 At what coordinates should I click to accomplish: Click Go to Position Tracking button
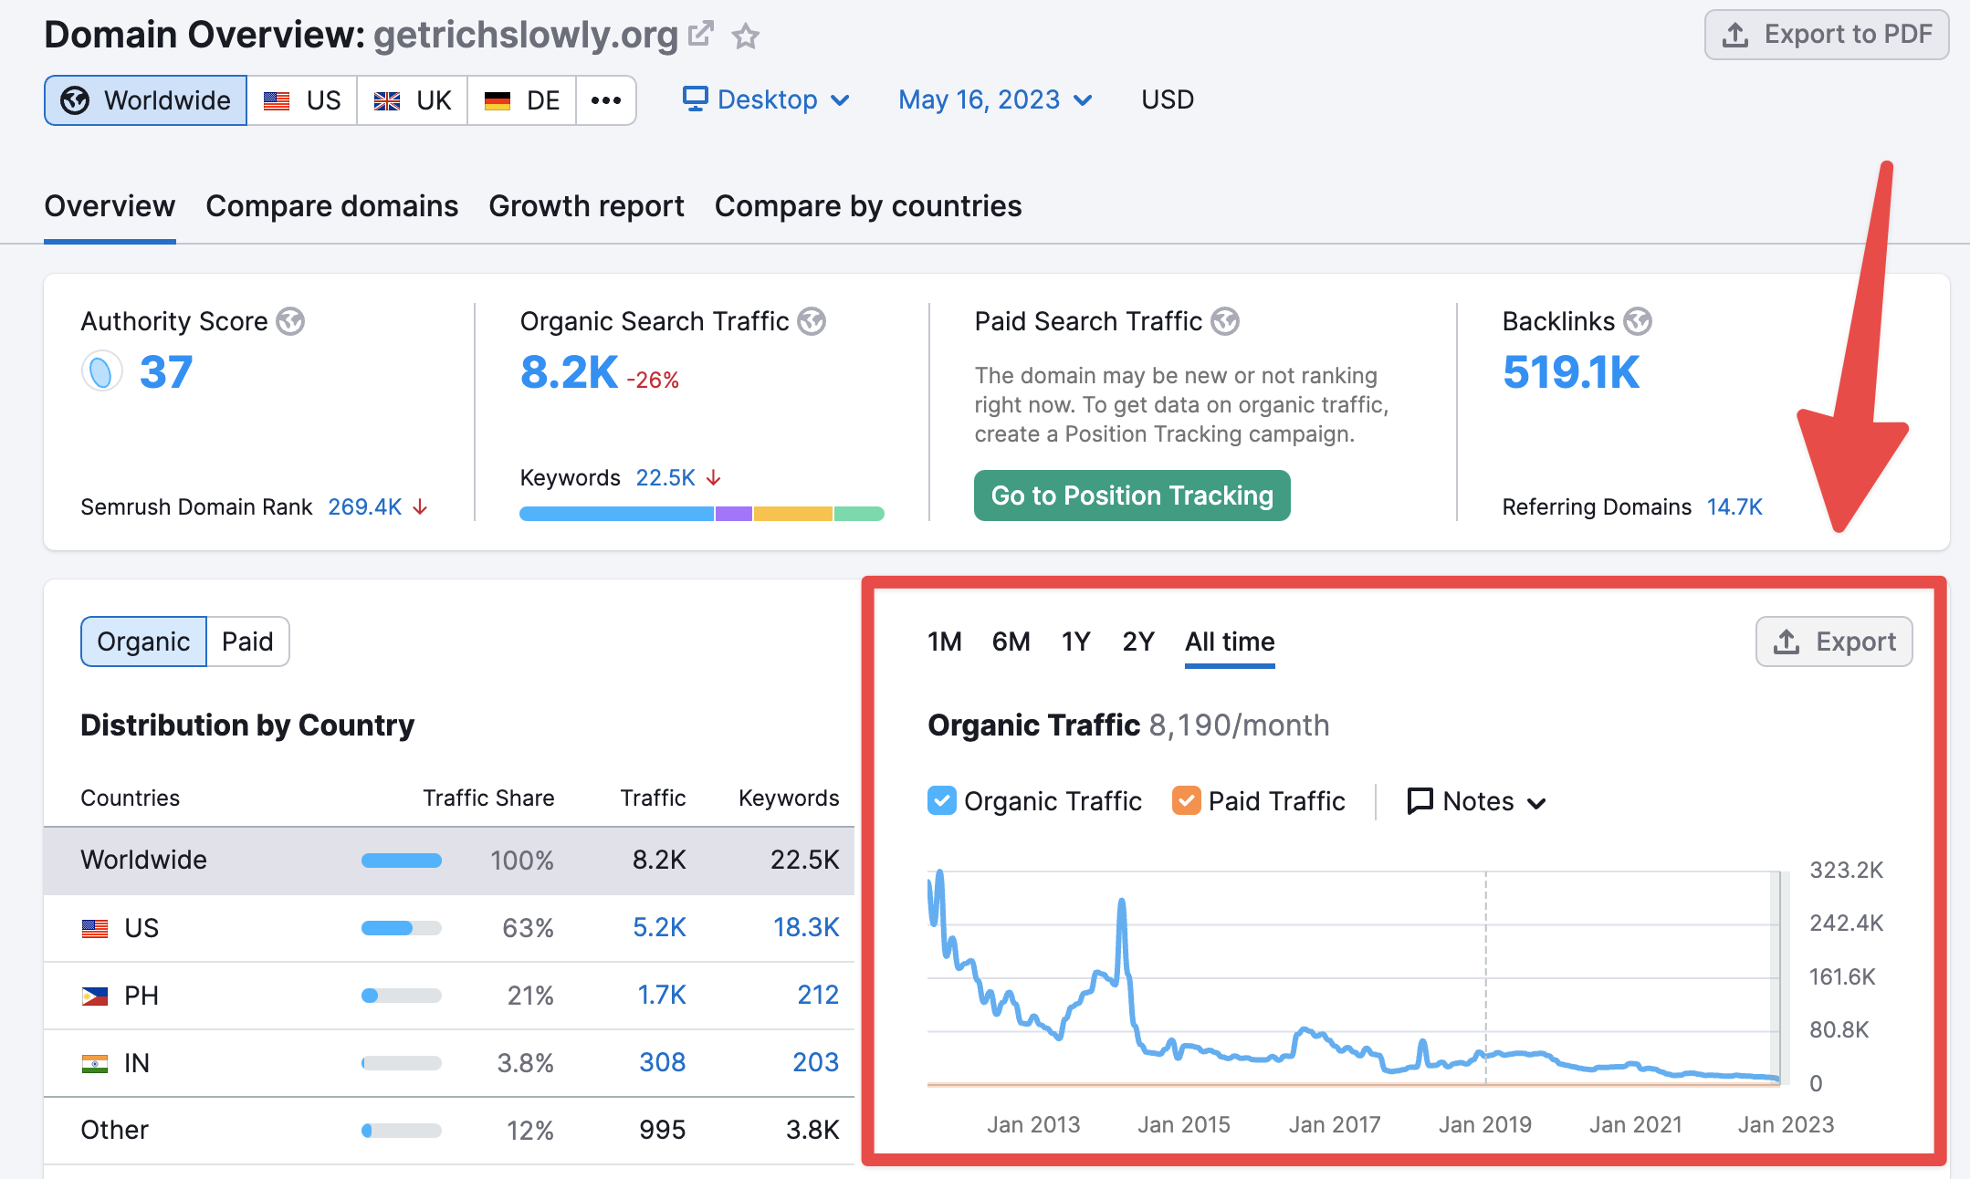coord(1132,496)
